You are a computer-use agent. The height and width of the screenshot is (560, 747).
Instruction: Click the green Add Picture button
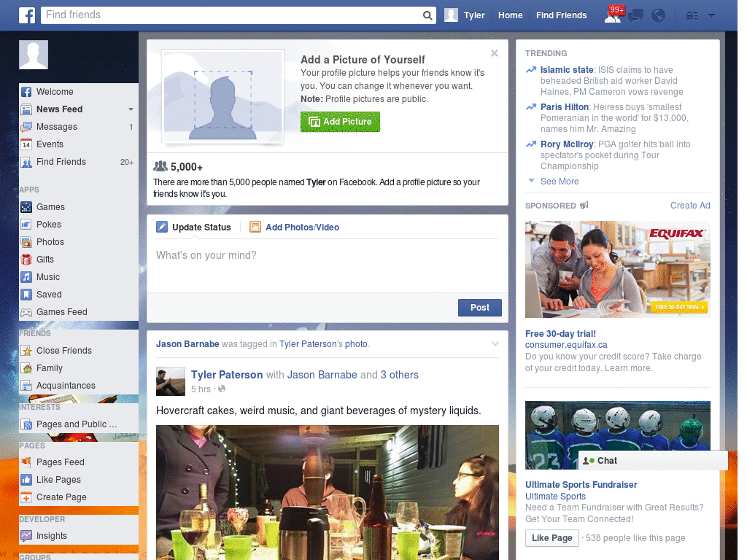tap(340, 122)
